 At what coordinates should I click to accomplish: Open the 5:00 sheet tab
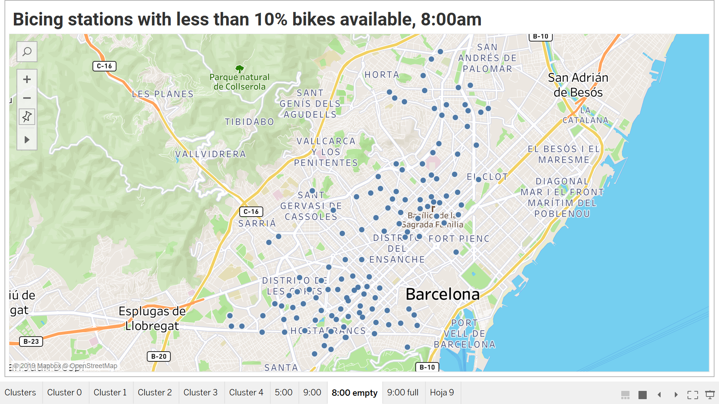283,392
